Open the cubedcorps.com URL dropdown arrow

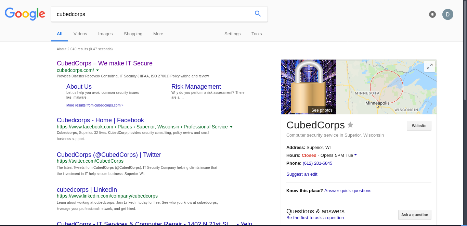click(98, 70)
